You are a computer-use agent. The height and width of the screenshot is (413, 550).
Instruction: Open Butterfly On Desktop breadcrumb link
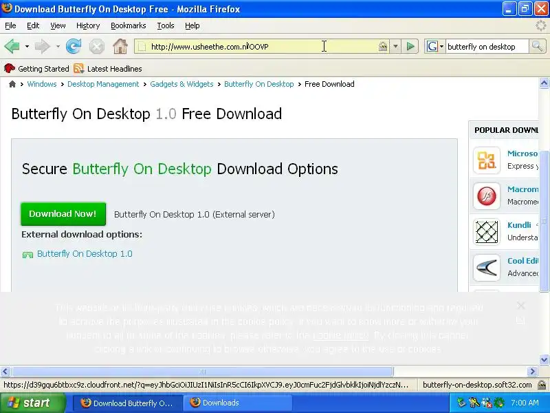[259, 84]
